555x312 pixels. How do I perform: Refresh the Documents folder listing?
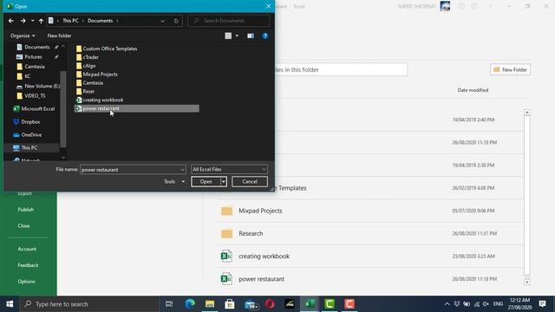click(x=176, y=21)
